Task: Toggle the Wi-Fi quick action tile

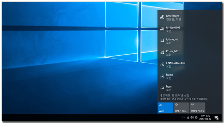Action: click(166, 108)
